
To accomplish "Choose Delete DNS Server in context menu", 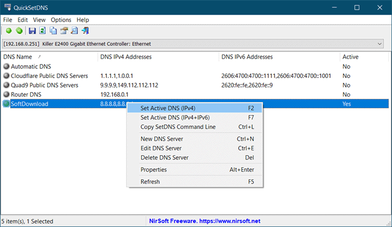I will click(195, 158).
